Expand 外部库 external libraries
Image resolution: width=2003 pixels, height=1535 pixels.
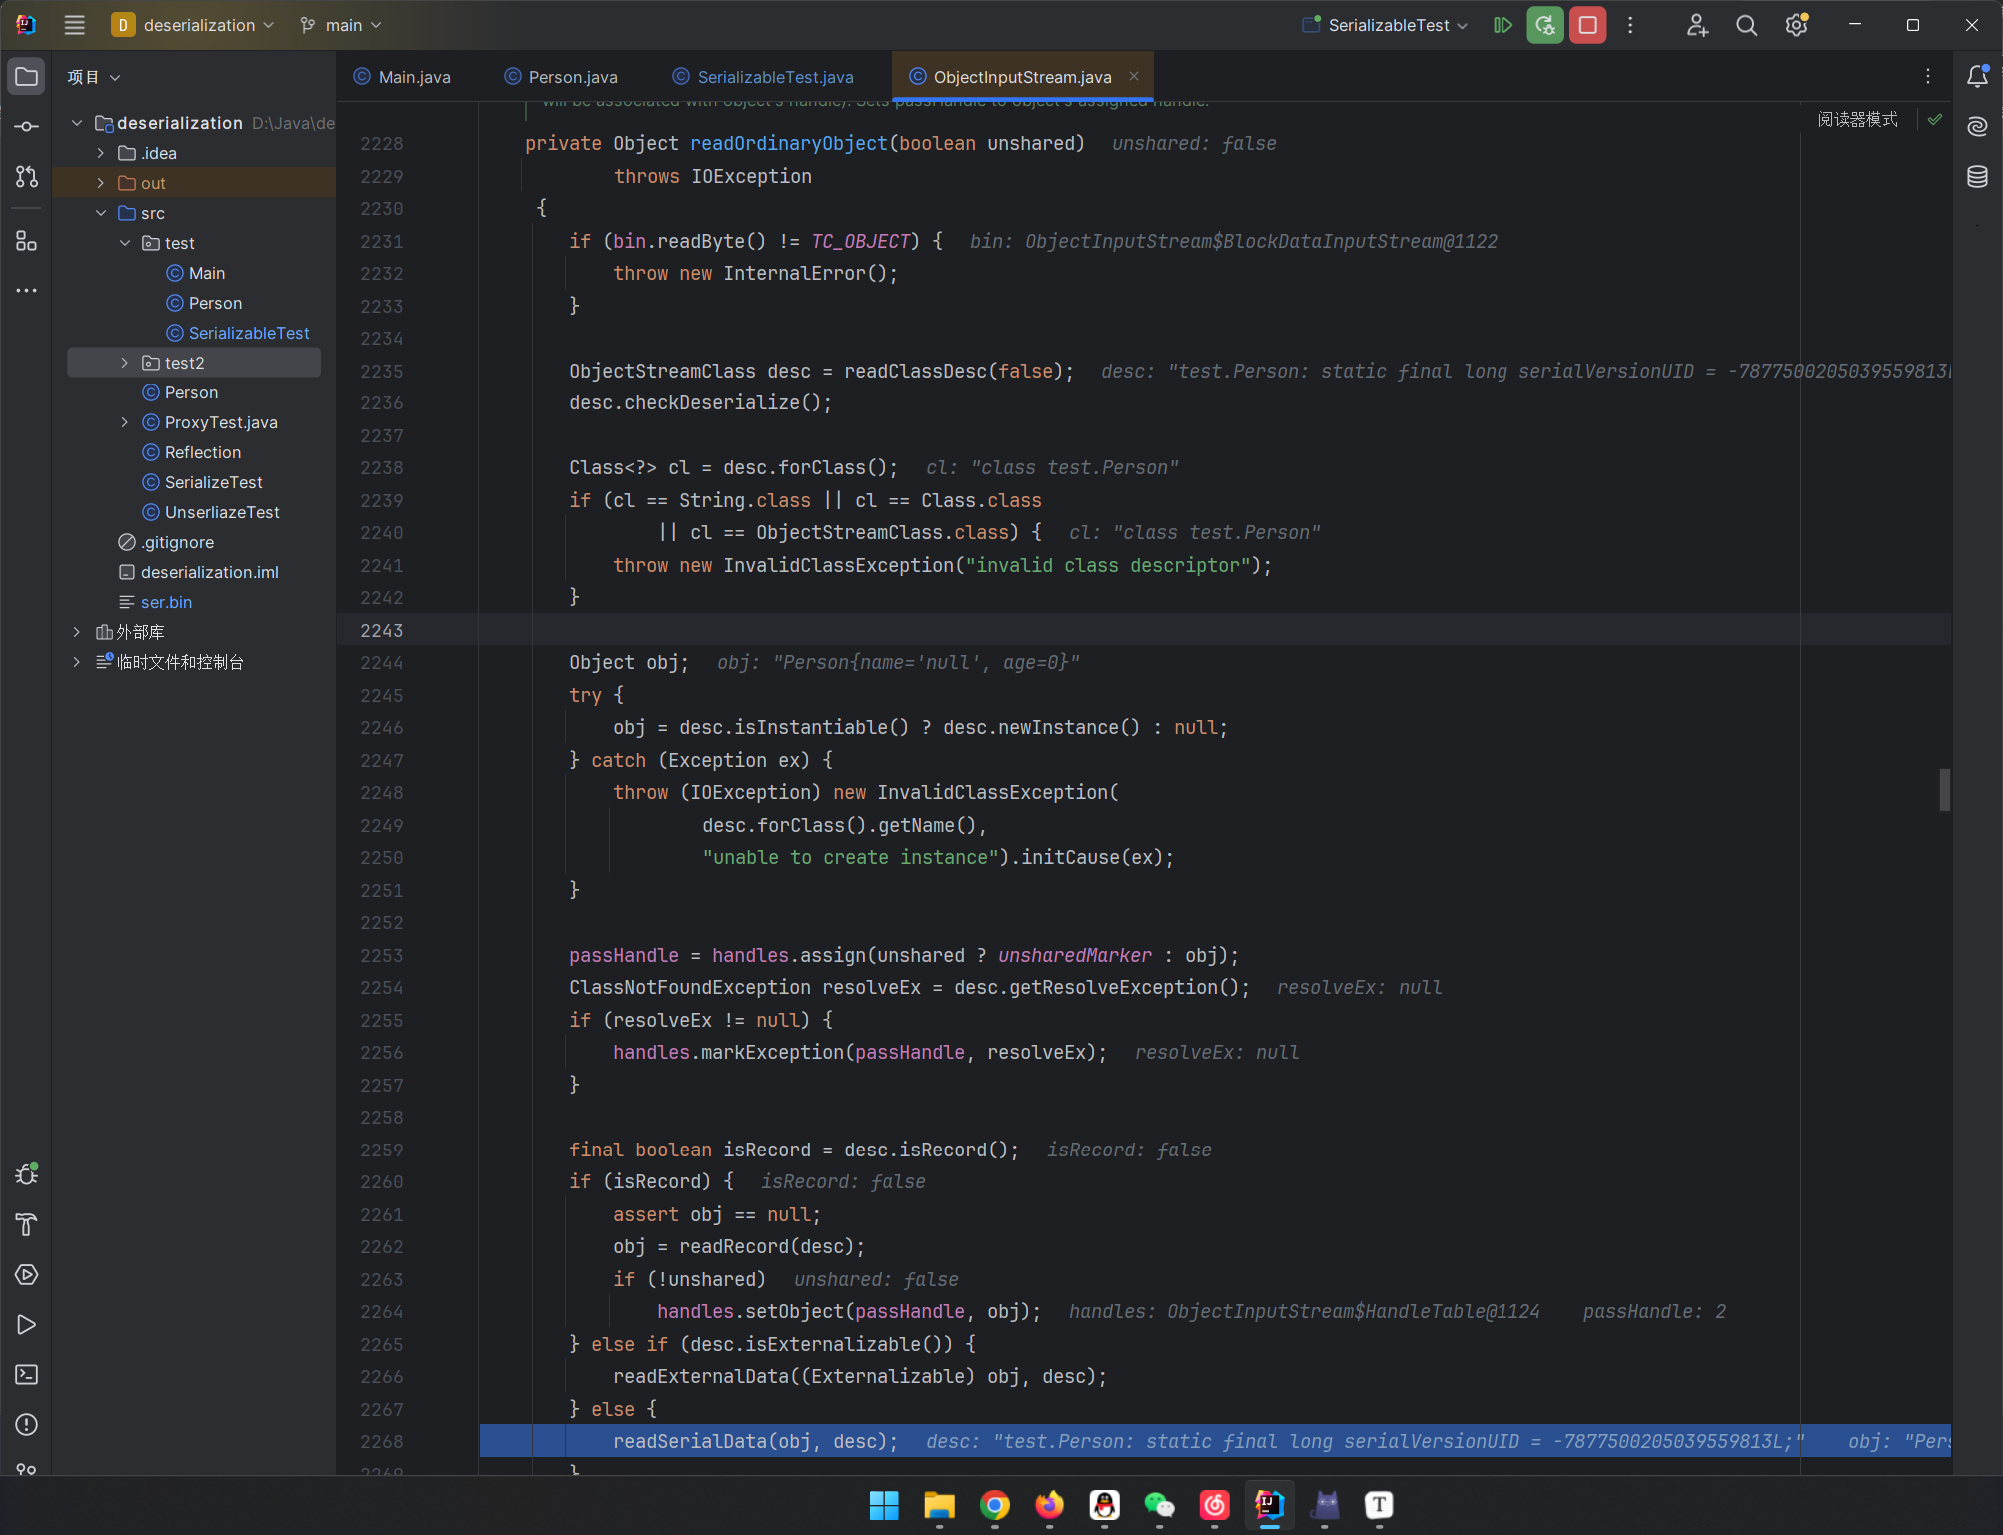pos(77,632)
